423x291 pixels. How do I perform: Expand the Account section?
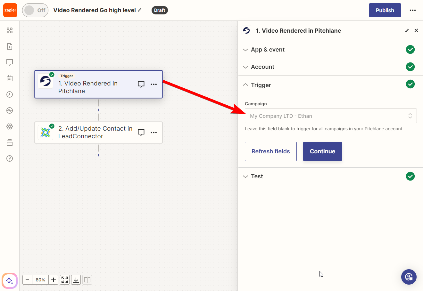click(331, 67)
